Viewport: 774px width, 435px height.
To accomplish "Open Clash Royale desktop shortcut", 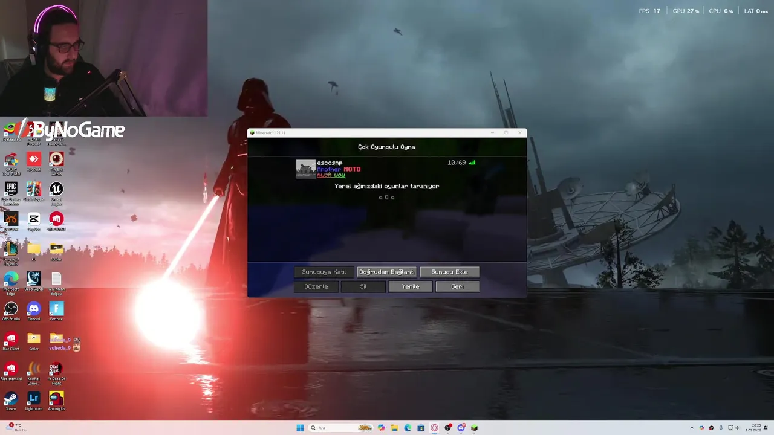I will 34,192.
